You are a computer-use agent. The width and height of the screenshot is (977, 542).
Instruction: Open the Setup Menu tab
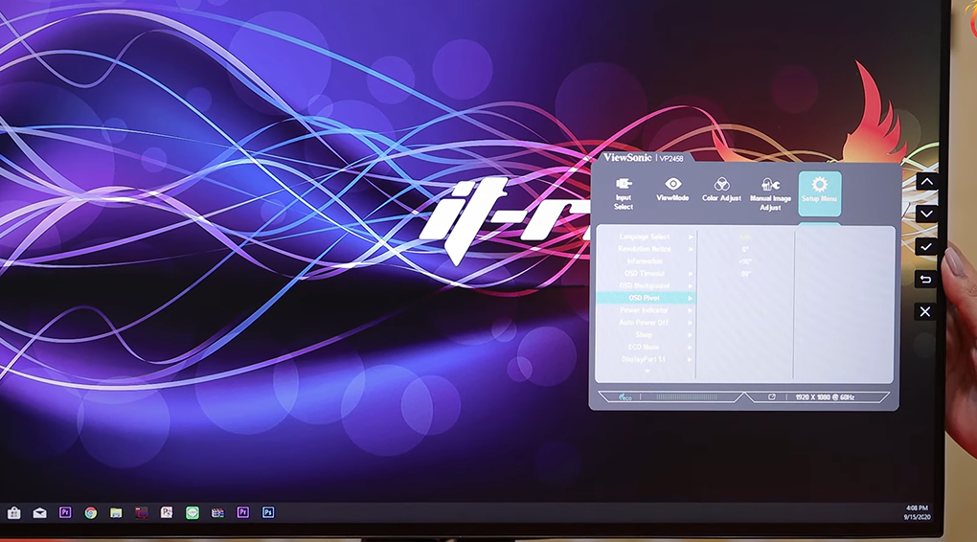click(x=819, y=191)
